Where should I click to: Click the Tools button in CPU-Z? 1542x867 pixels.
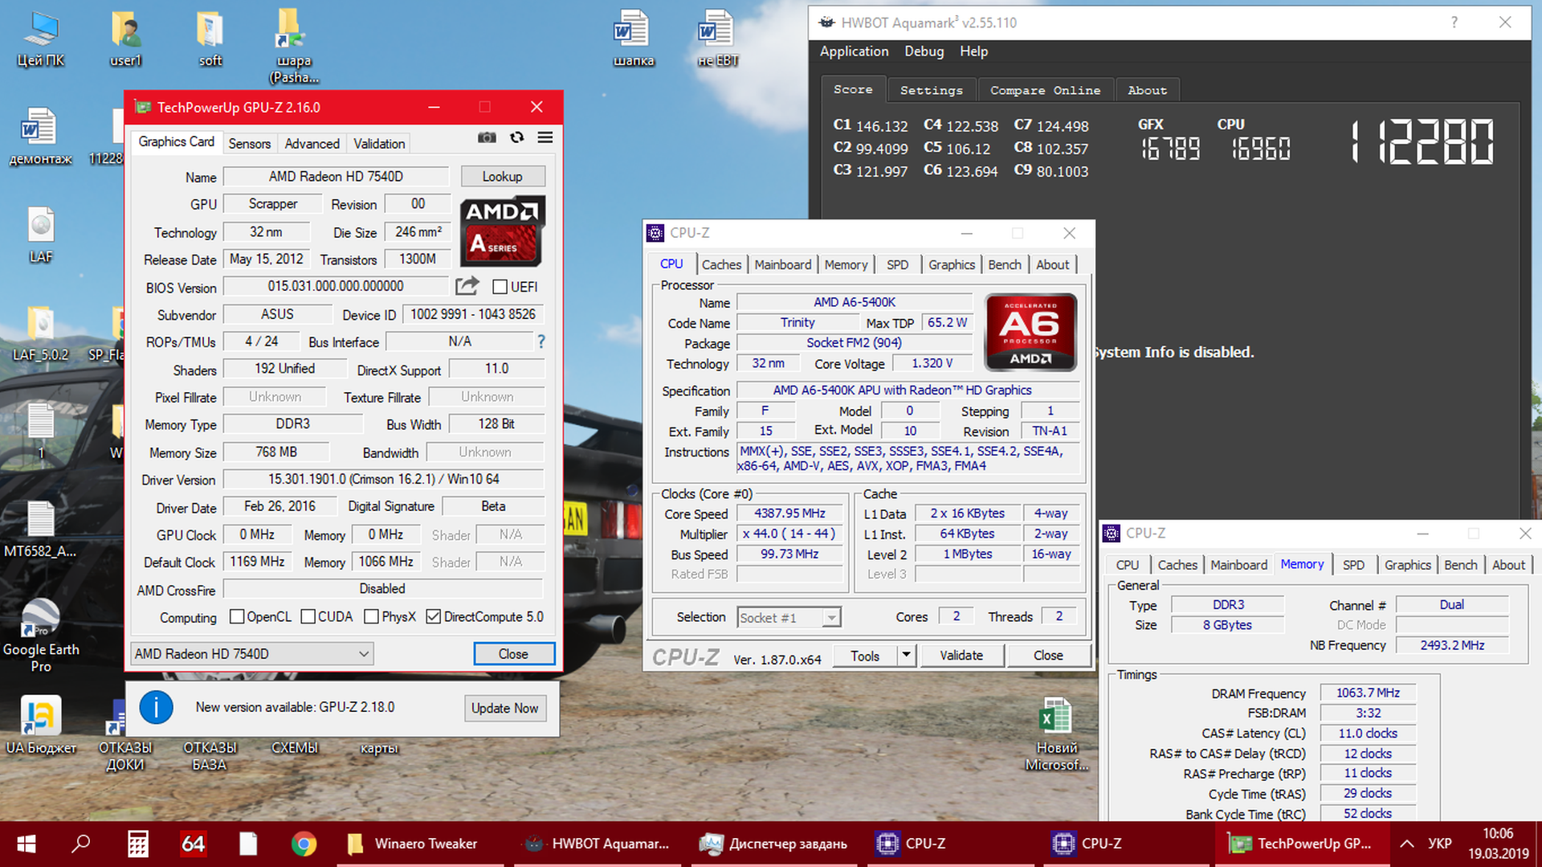pos(864,656)
